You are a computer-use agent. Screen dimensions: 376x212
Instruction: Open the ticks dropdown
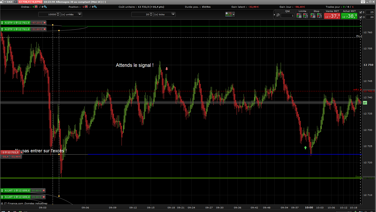(173, 14)
